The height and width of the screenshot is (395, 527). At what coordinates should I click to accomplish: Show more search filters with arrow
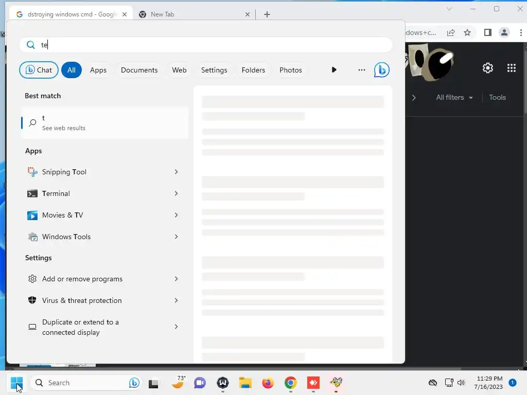pyautogui.click(x=333, y=70)
